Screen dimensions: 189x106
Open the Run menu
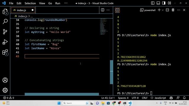point(58,3)
